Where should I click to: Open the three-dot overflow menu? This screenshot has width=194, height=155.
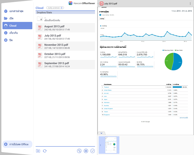pos(190,3)
